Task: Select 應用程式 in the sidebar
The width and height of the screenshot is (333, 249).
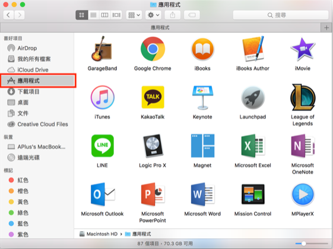Action: click(38, 81)
